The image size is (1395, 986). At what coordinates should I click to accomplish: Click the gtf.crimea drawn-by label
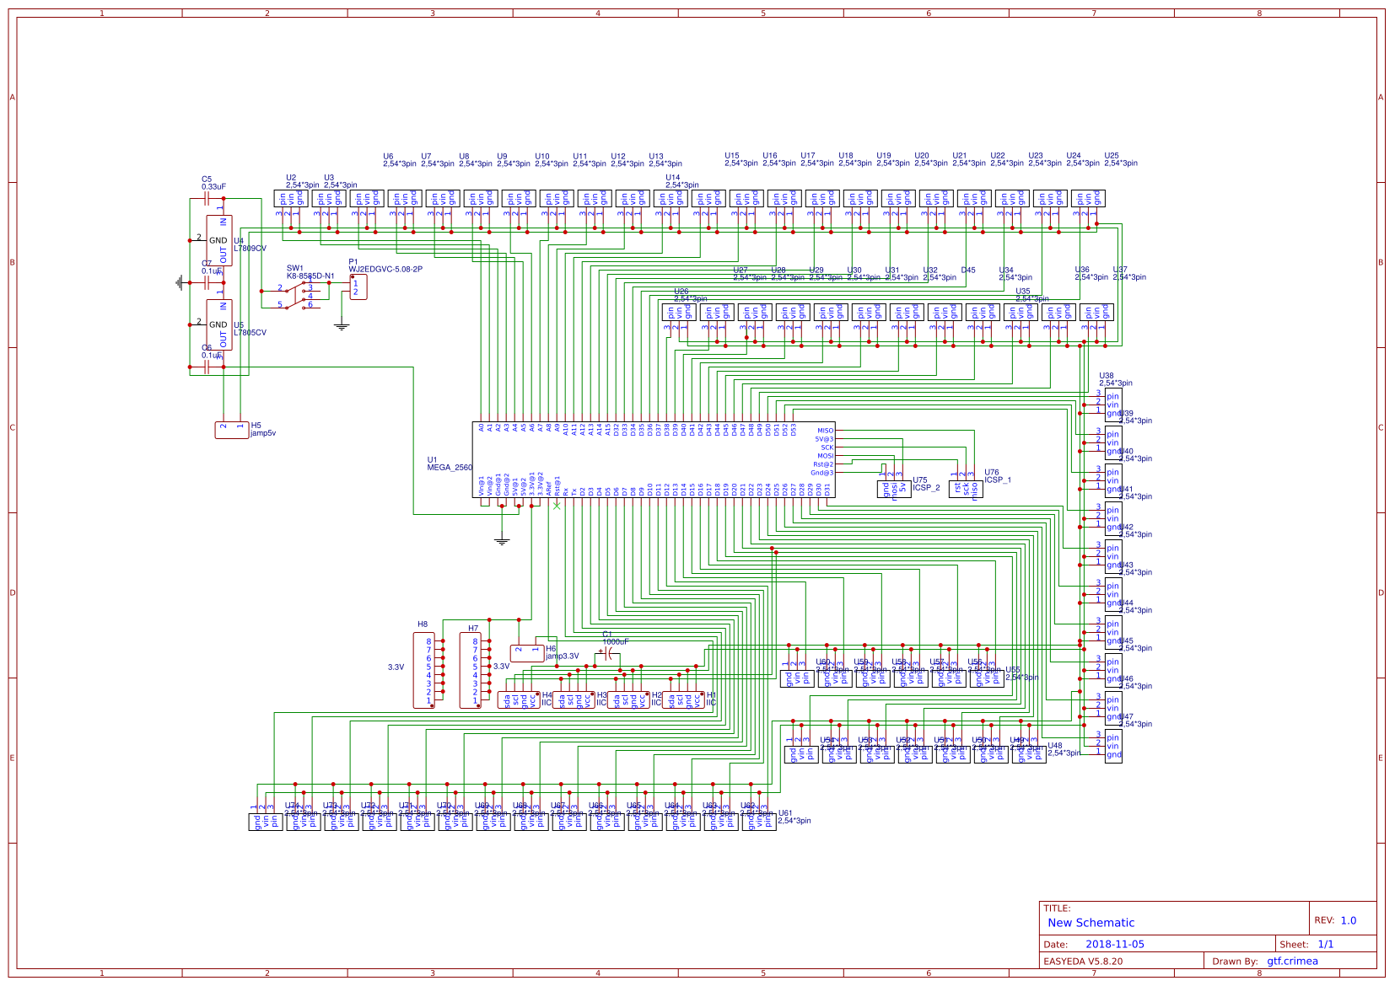(x=1290, y=961)
